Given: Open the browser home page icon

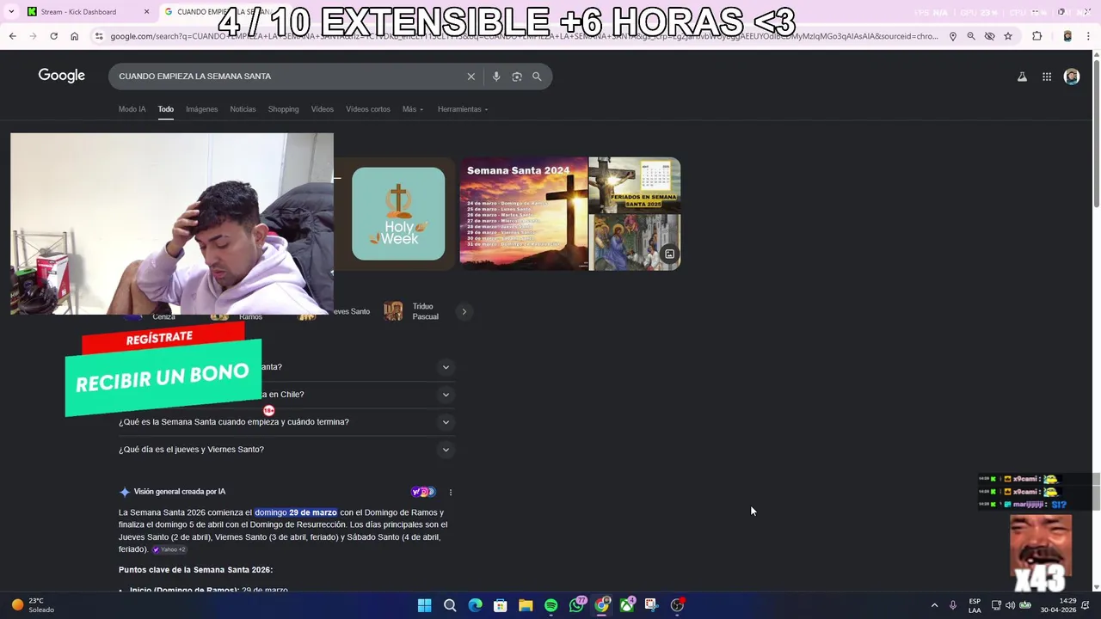Looking at the screenshot, I should 74,36.
